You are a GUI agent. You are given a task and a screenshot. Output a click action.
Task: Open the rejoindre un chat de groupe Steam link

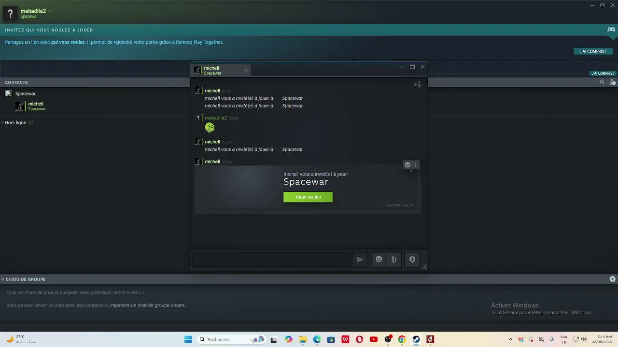pos(148,305)
